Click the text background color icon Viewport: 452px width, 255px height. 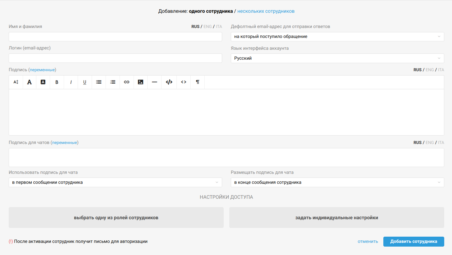point(43,82)
